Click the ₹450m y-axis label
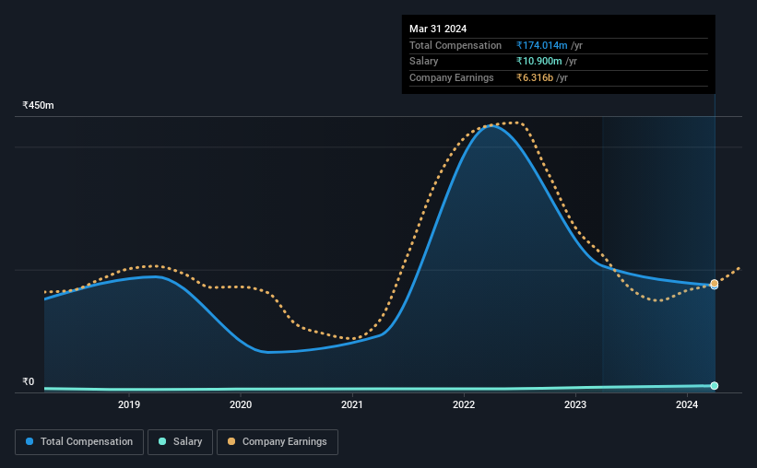Viewport: 757px width, 468px height. (38, 105)
